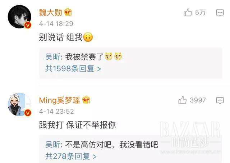Like the comment by 魏大勋
Screen dimensions: 230x163
point(188,13)
